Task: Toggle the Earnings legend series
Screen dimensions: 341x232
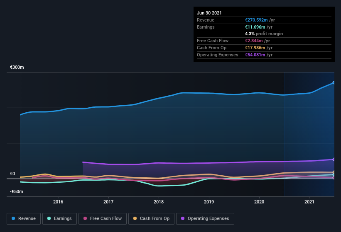Action: 59,218
